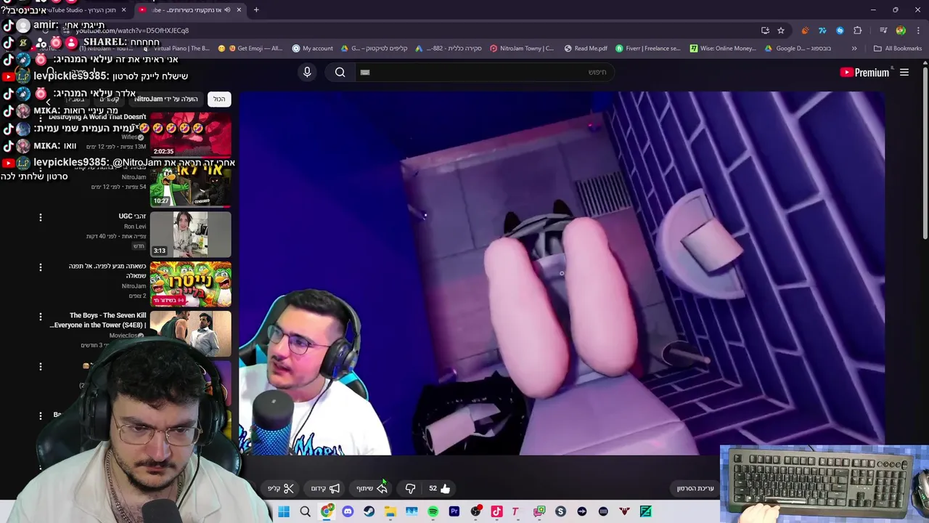Open the 3:13 UGC video thumbnail
929x523 pixels.
tap(190, 233)
